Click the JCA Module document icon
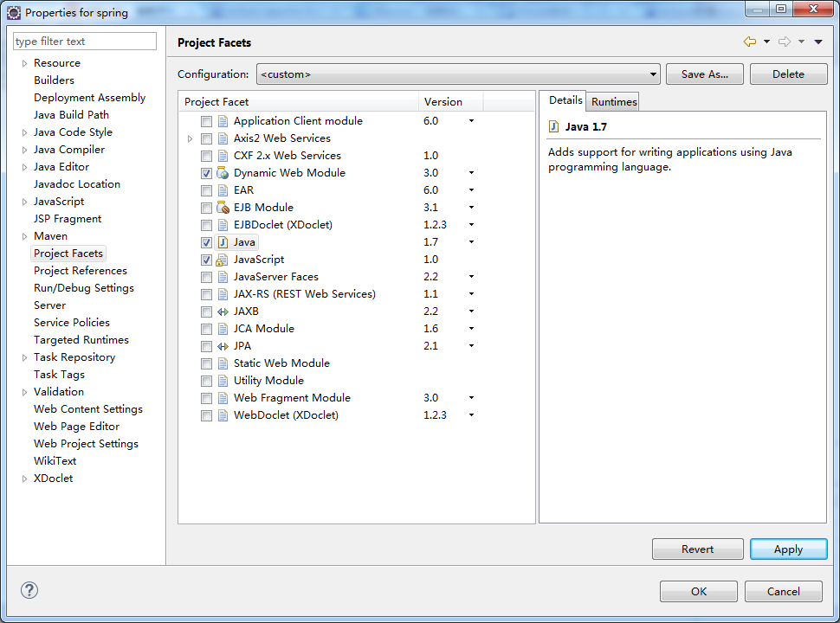 (223, 329)
